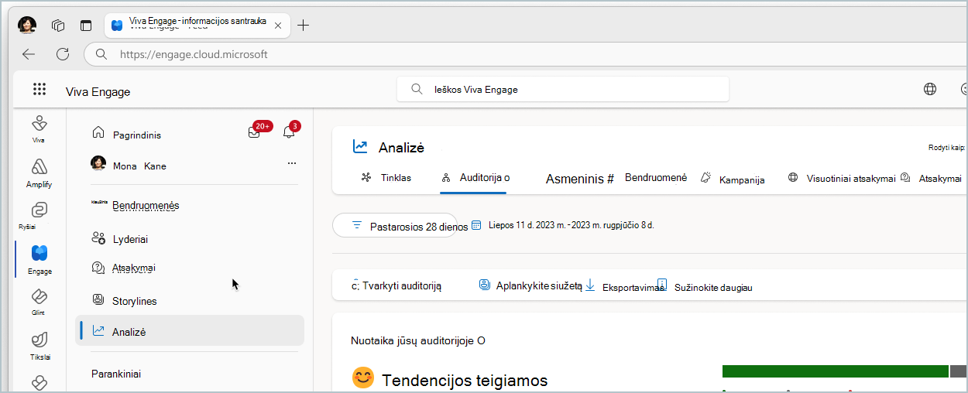Switch to the Kampanija tab
Image resolution: width=968 pixels, height=393 pixels.
pyautogui.click(x=733, y=179)
